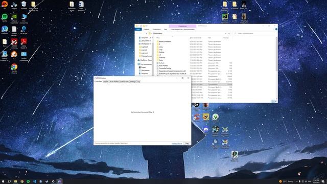Image resolution: width=327 pixels, height=184 pixels.
Task: Open GeForce Experience desktop shortcut
Action: coord(14,18)
